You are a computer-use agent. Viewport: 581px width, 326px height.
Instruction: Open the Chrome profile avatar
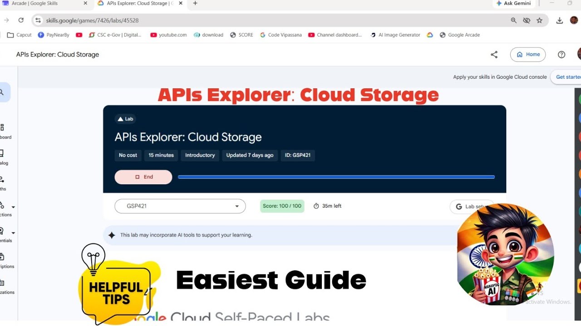point(574,20)
